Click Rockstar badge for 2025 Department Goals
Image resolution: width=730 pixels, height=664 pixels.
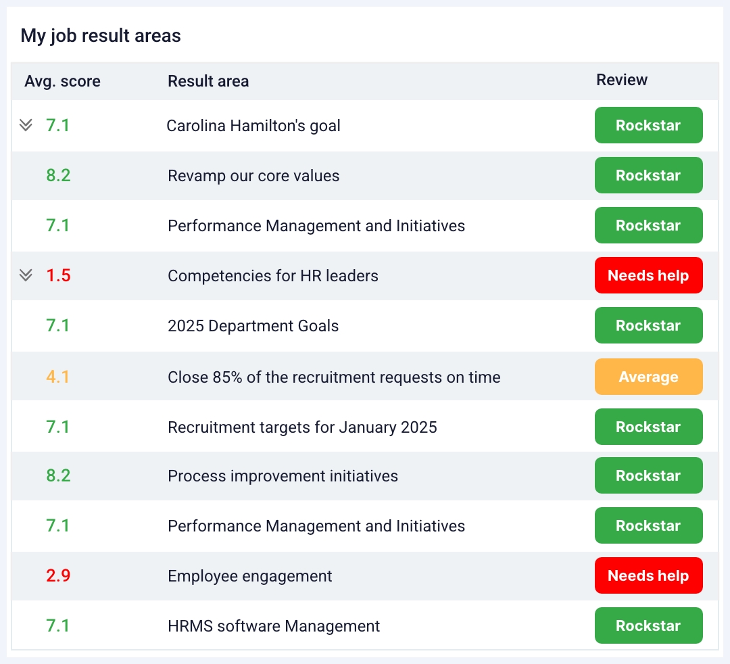(x=648, y=325)
